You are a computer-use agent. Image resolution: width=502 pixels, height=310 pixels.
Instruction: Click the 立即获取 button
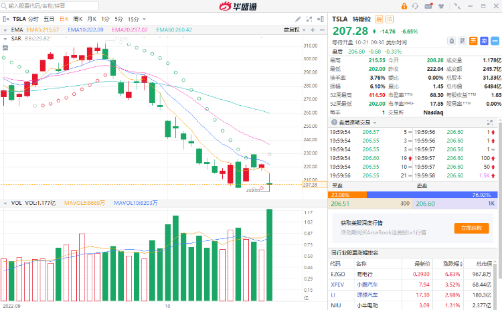(x=471, y=228)
